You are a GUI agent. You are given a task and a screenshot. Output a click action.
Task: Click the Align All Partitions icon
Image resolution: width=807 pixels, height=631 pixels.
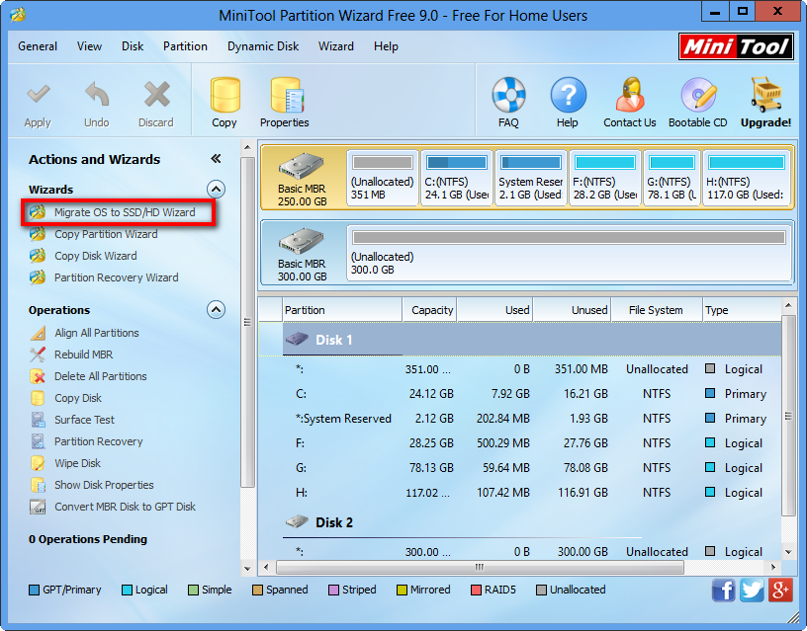[38, 333]
